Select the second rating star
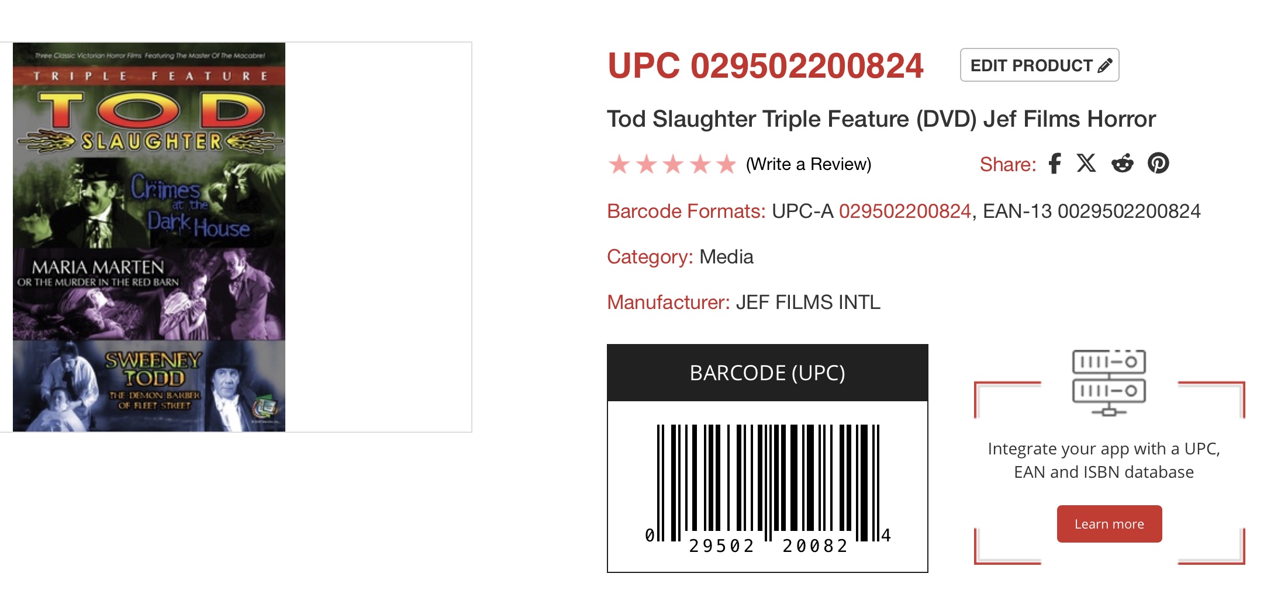Viewport: 1281px width, 601px height. [646, 165]
